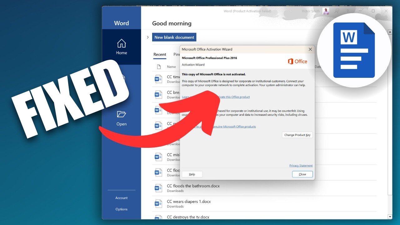Click the document icon in the list header
The image size is (400, 225).
click(159, 67)
